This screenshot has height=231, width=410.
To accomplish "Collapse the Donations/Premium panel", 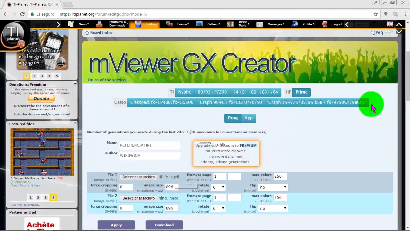I will click(75, 84).
